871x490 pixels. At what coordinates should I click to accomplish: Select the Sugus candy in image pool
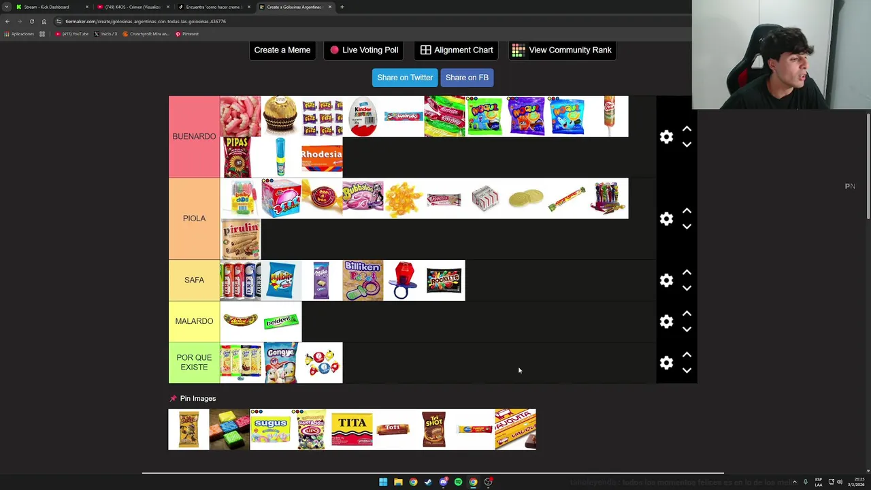click(270, 429)
